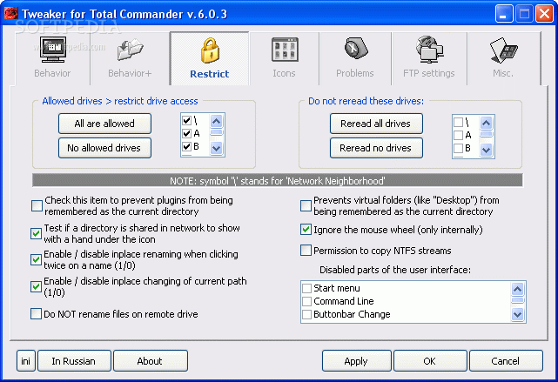Click the down arrow of disabled UI parts list
The image size is (558, 382).
coord(517,314)
